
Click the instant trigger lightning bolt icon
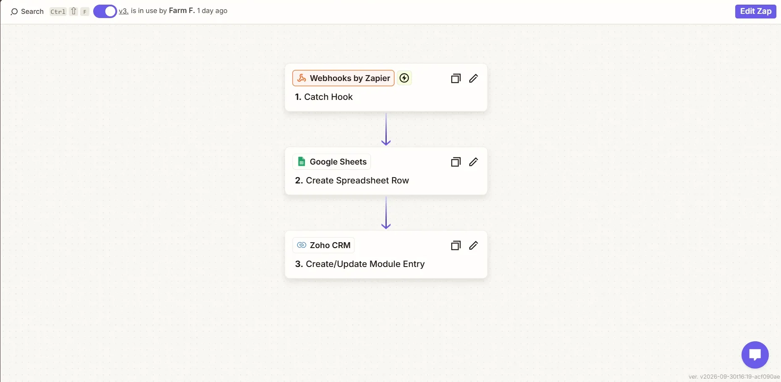tap(404, 78)
